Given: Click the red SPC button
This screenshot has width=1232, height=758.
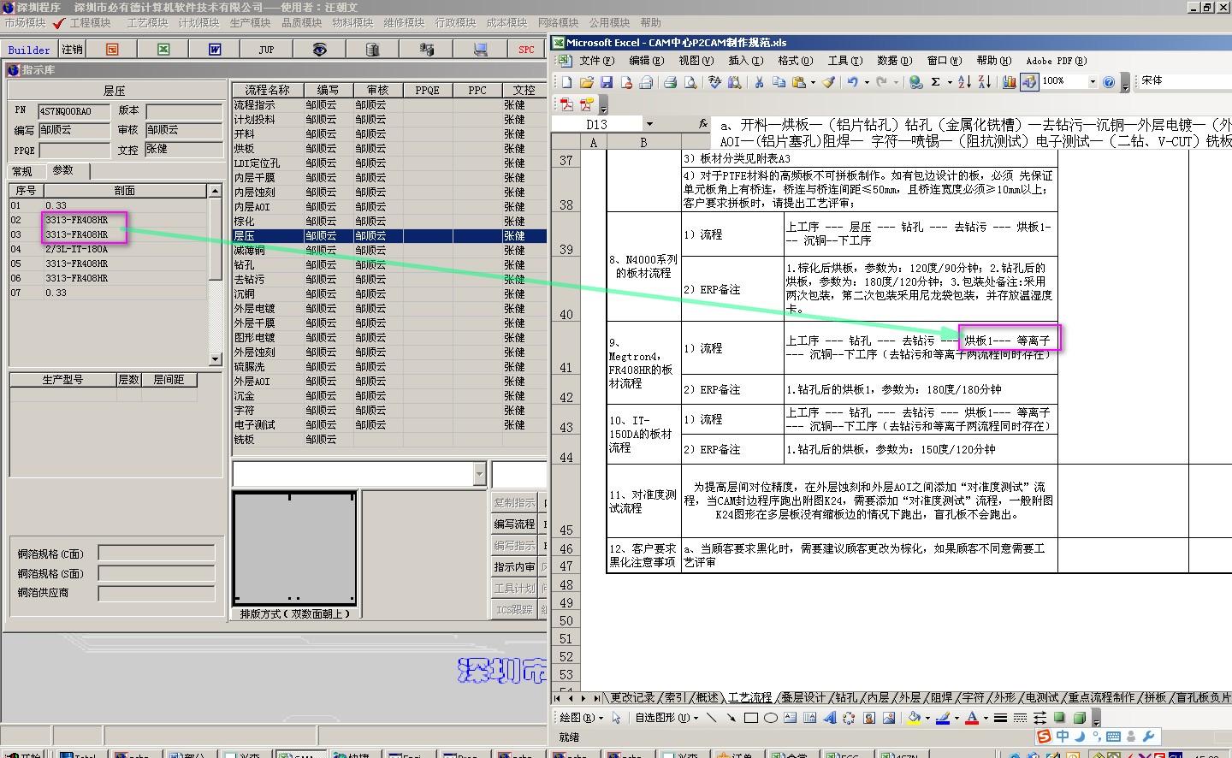Looking at the screenshot, I should click(526, 50).
